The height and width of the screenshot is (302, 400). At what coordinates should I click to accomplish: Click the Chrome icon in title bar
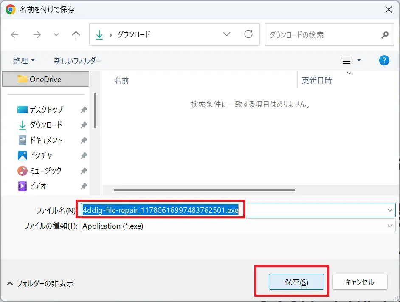pos(11,9)
